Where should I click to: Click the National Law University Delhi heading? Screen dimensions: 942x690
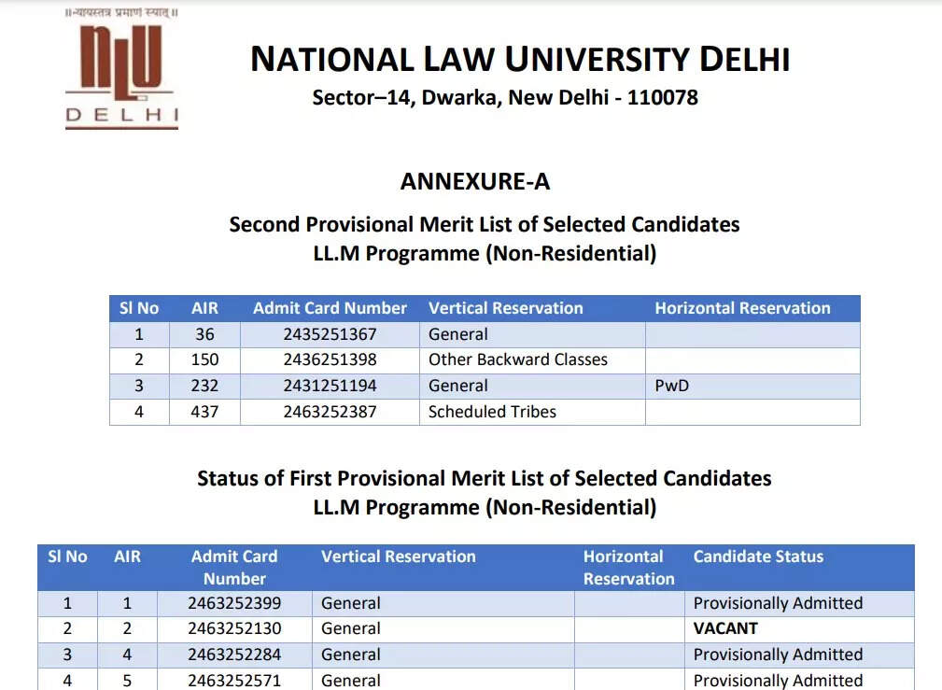pos(520,60)
